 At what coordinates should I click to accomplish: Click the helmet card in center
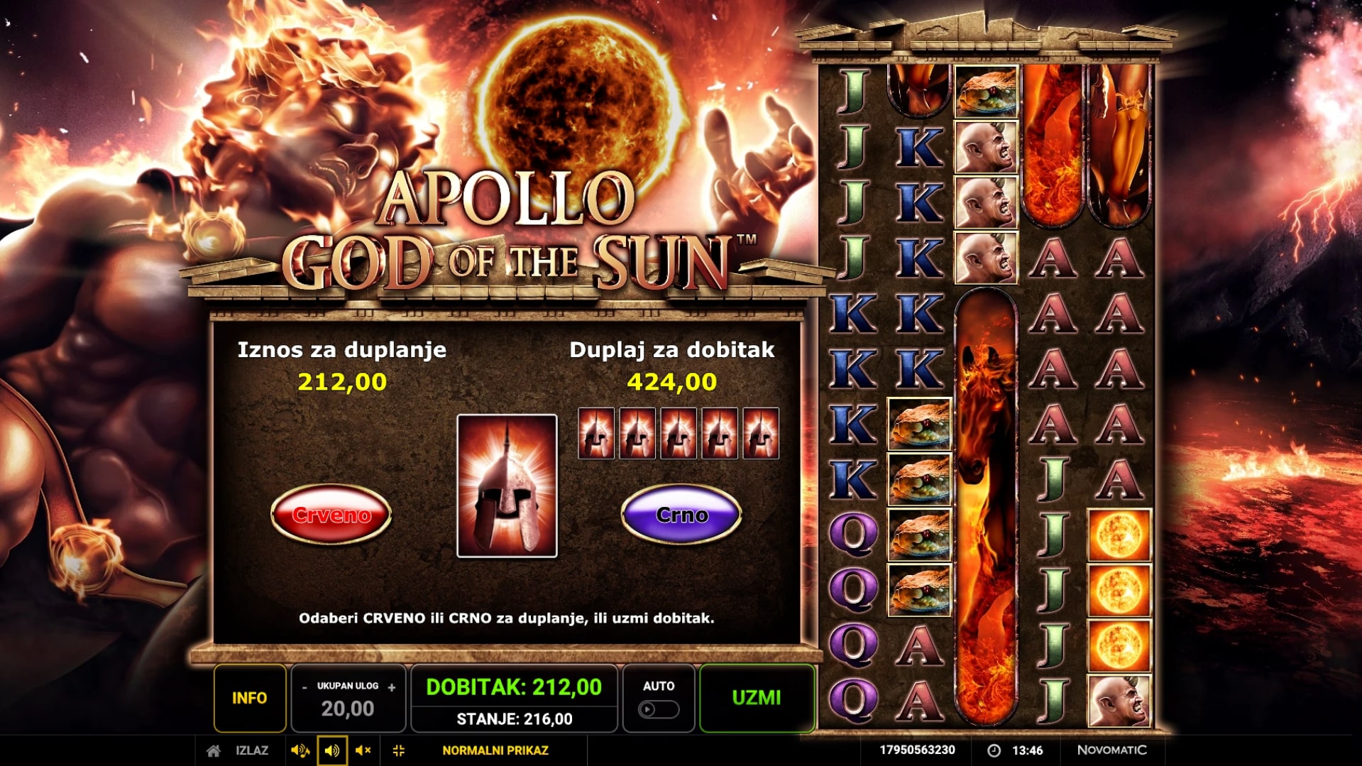coord(507,486)
